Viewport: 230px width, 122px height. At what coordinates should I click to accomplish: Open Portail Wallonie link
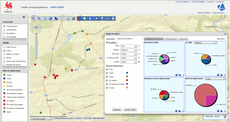pos(182,2)
